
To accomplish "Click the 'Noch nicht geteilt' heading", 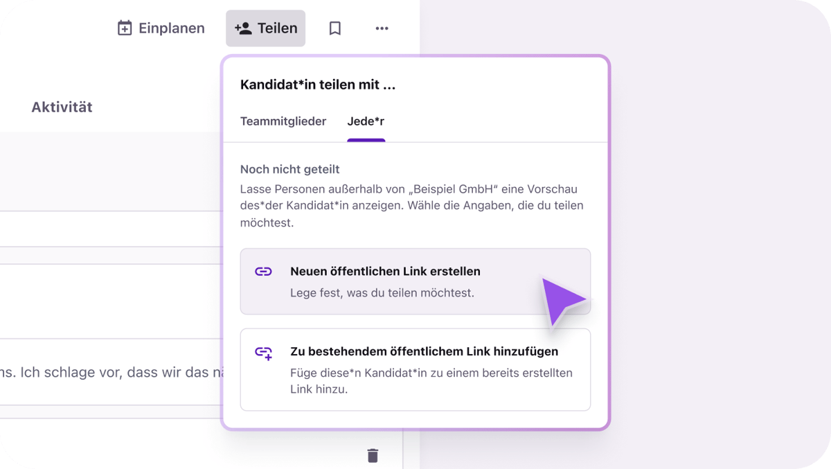I will (289, 169).
